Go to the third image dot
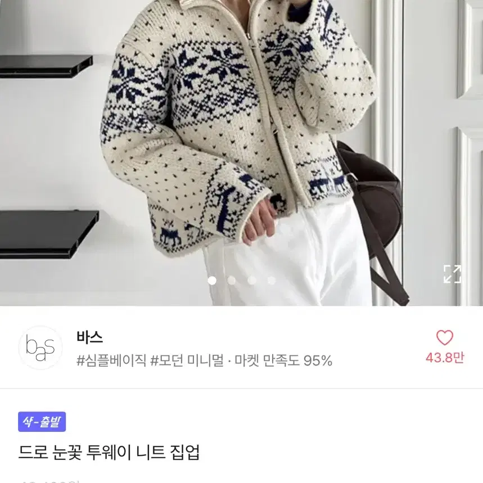This screenshot has height=483, width=483. 252,281
